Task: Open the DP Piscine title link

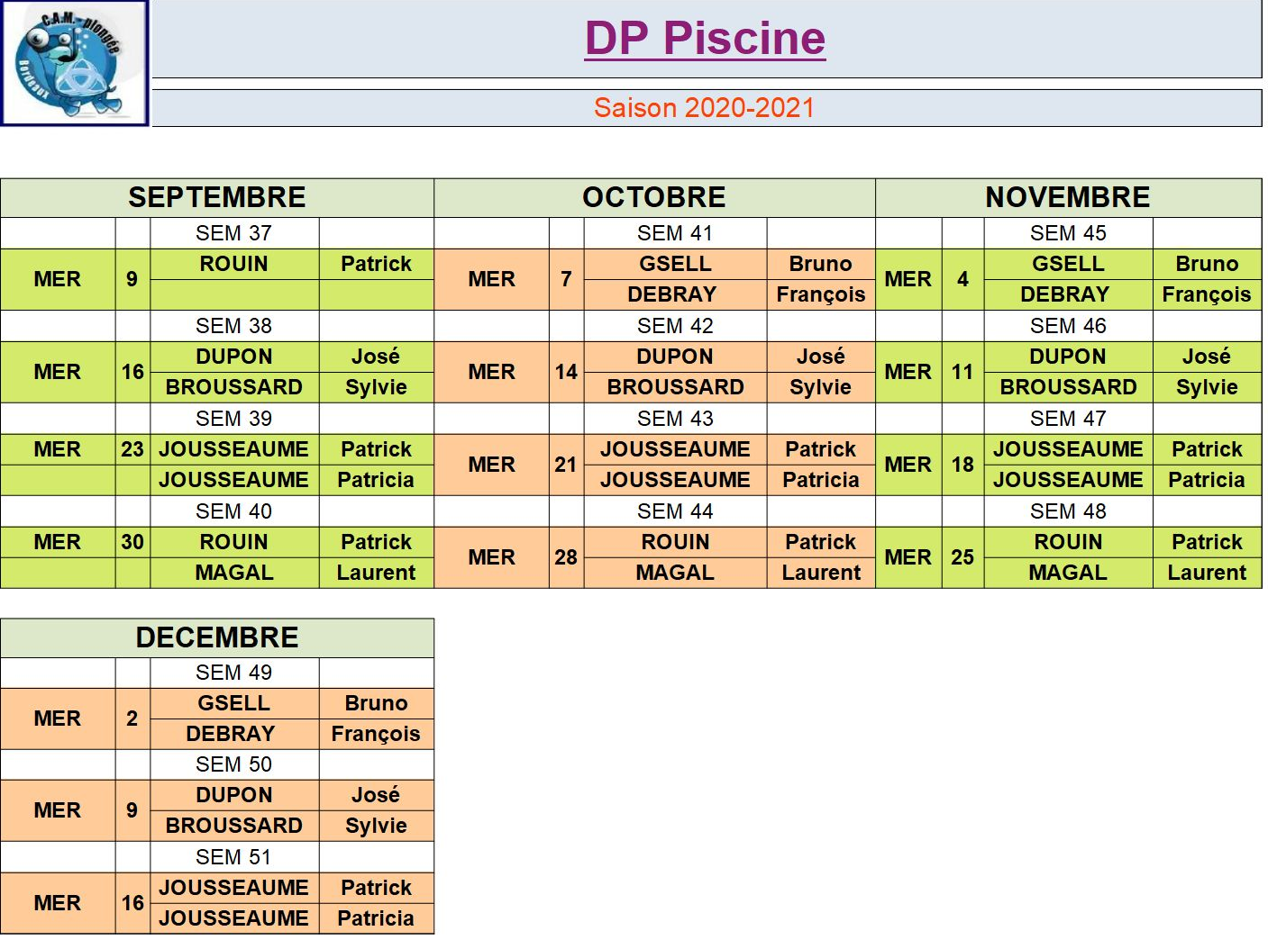Action: tap(705, 39)
